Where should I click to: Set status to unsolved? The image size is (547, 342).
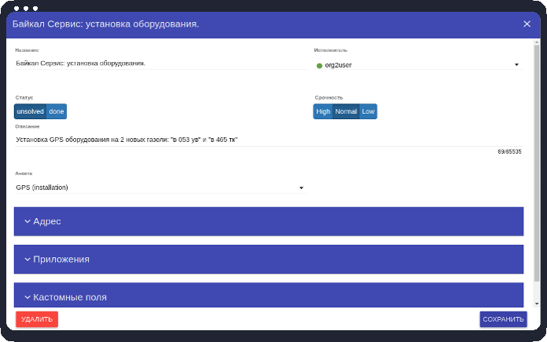(31, 111)
